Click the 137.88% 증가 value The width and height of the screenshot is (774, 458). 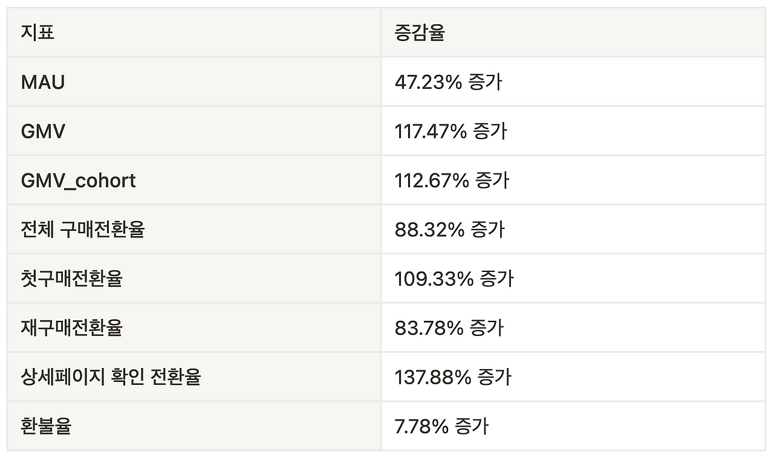(453, 377)
